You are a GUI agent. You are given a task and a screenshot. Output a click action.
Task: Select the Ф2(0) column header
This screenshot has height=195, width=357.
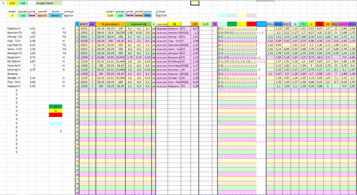[x=344, y=24]
